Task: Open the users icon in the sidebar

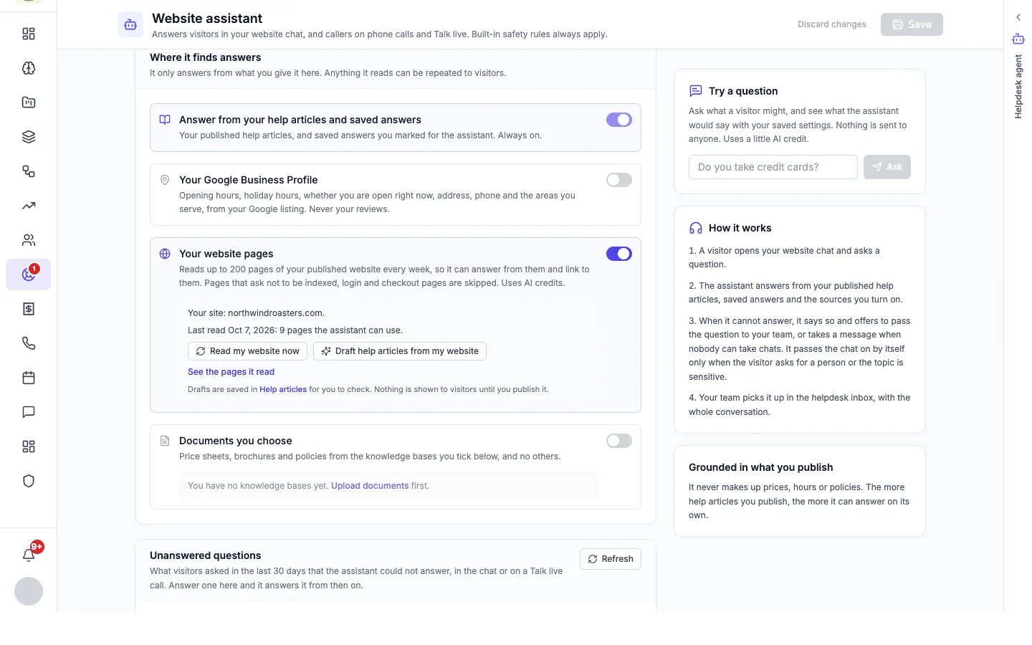Action: (29, 240)
